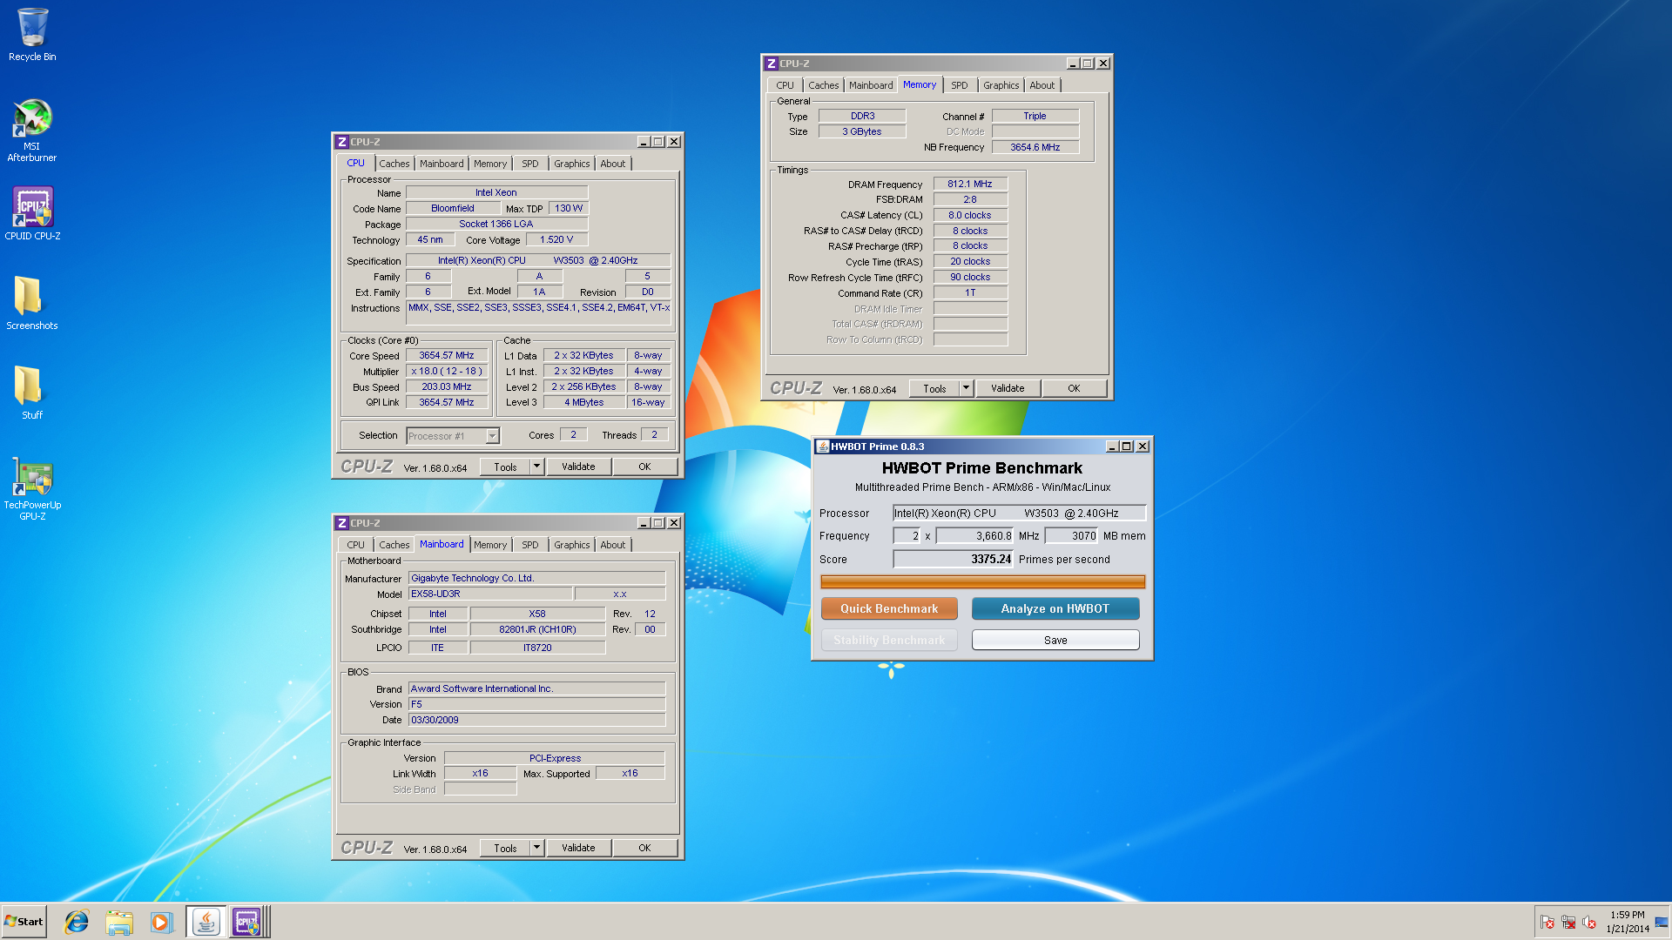Open Tools dropdown arrow in CPU window
The image size is (1672, 940).
536,467
